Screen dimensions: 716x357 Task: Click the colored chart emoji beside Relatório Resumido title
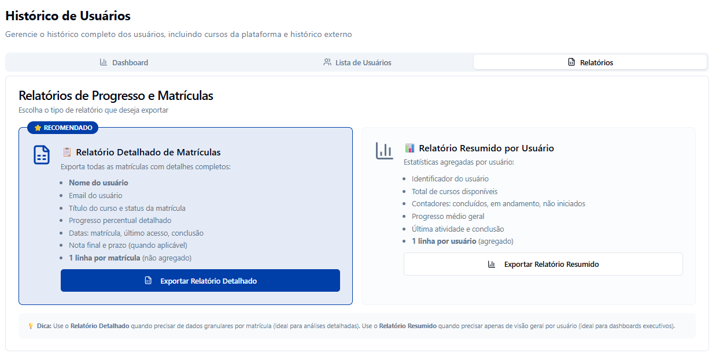409,148
